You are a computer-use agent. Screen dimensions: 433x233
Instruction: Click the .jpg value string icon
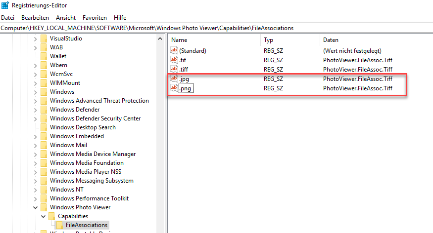point(174,79)
